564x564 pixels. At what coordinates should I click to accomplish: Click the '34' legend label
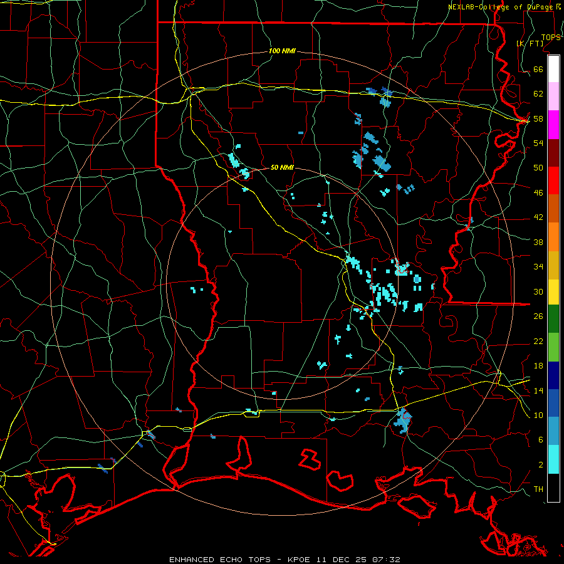point(538,267)
